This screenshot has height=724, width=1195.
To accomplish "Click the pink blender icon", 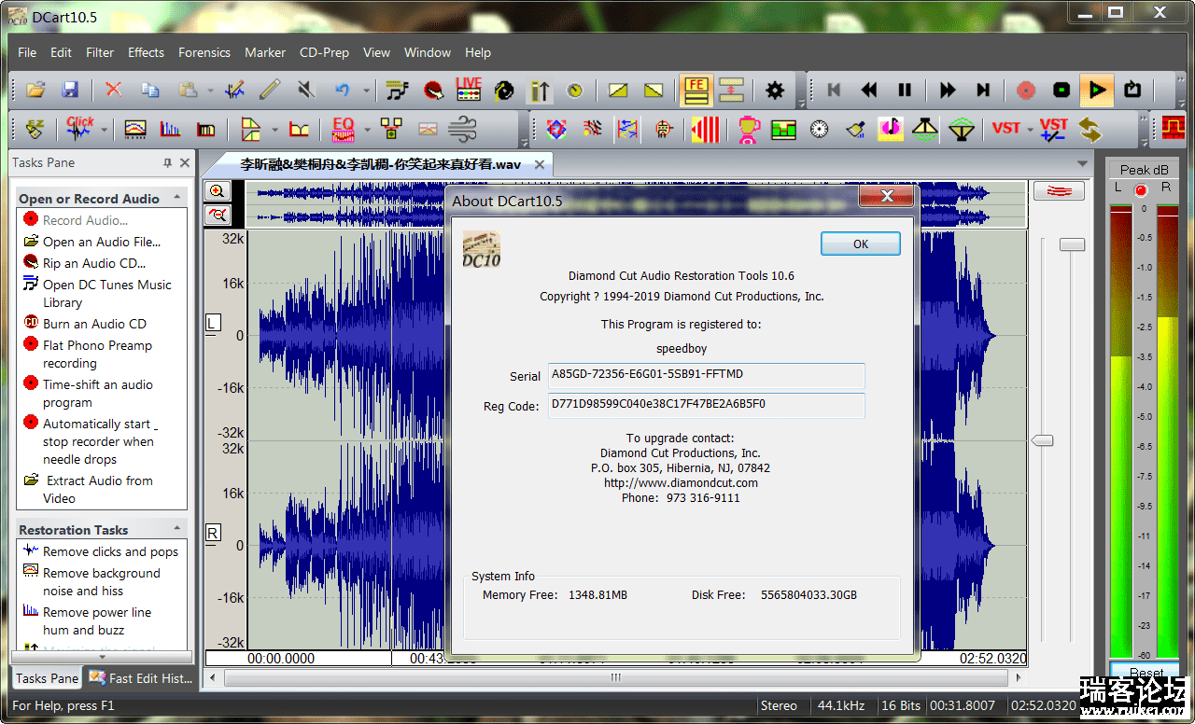I will (x=749, y=129).
